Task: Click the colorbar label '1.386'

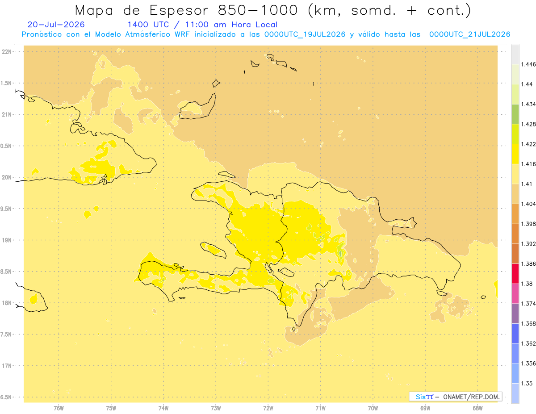Action: 528,263
